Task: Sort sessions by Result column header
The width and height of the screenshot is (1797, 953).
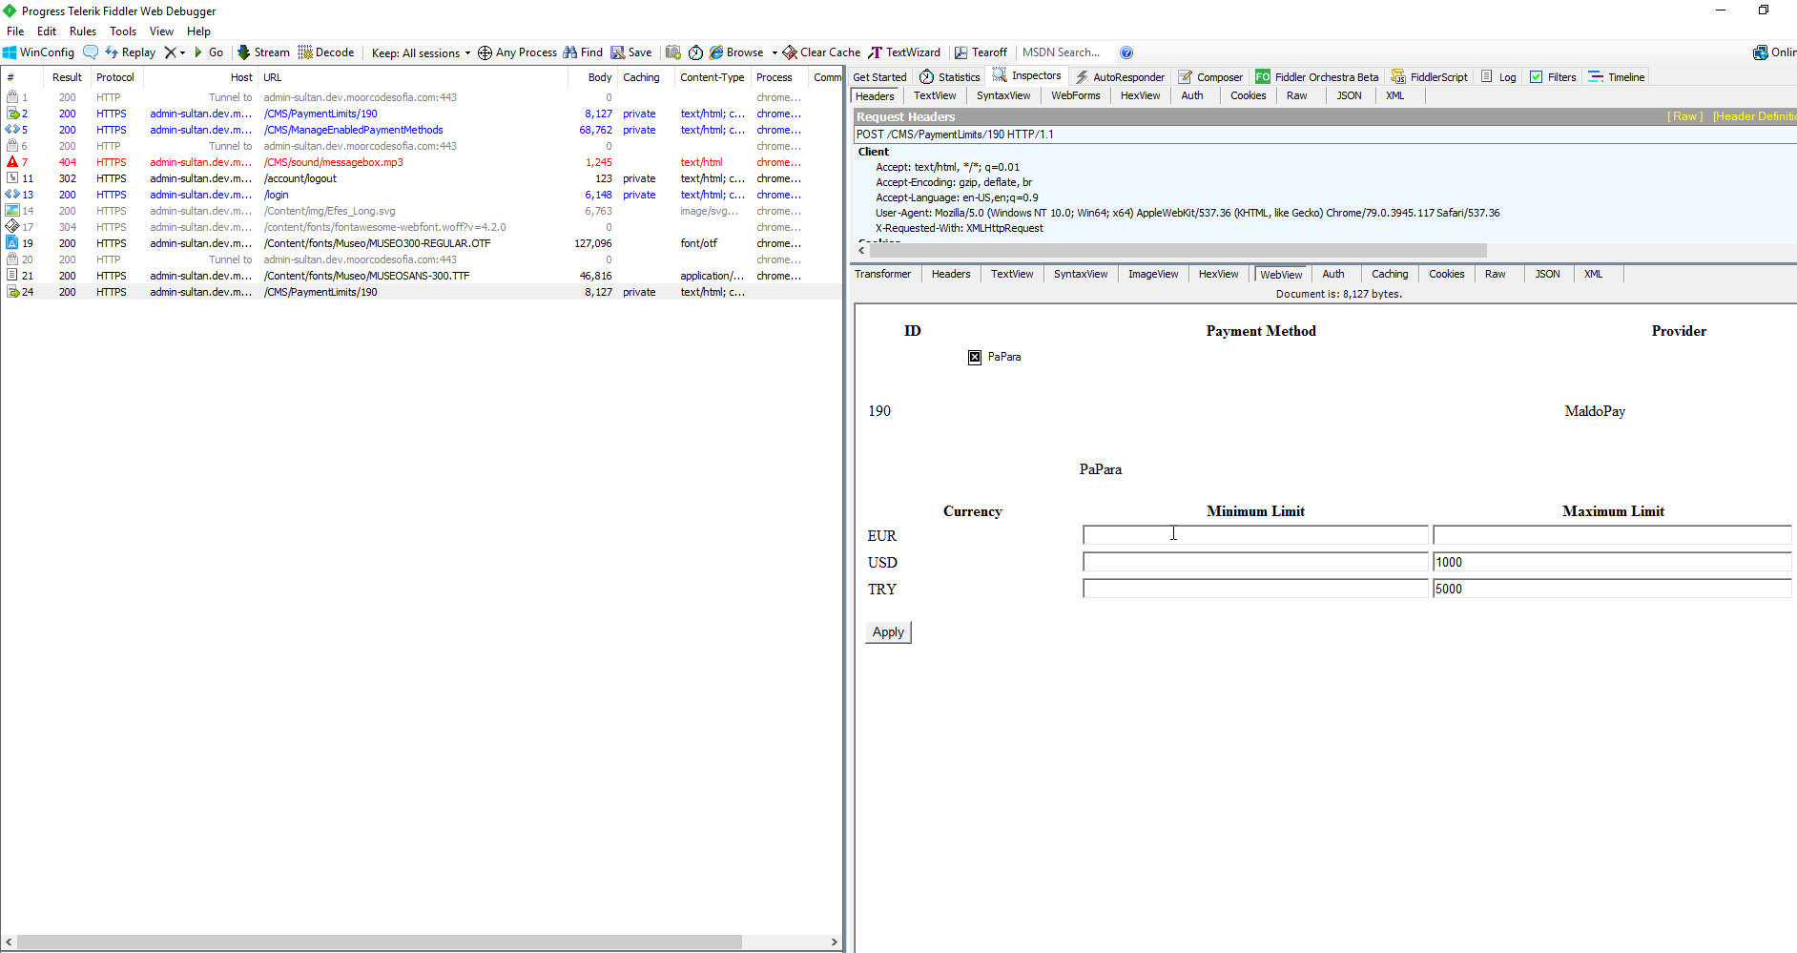Action: coord(67,77)
